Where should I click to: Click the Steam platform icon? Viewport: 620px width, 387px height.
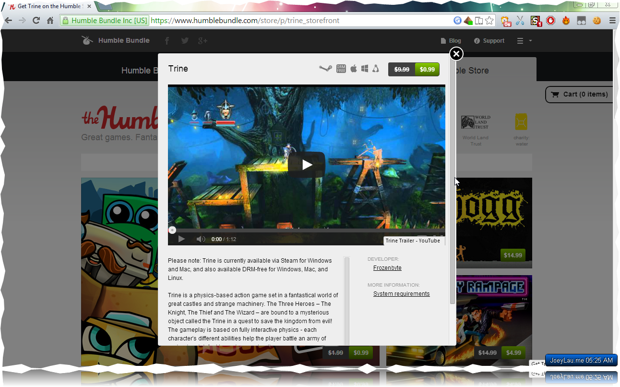click(x=325, y=69)
